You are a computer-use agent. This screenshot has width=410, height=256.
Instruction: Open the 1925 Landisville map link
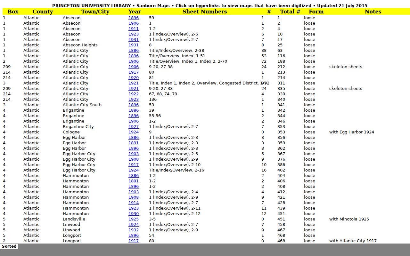(x=134, y=219)
